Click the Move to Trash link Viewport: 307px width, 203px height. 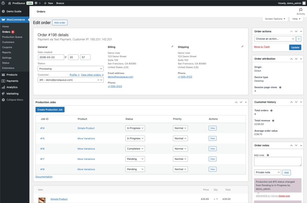pyautogui.click(x=262, y=47)
